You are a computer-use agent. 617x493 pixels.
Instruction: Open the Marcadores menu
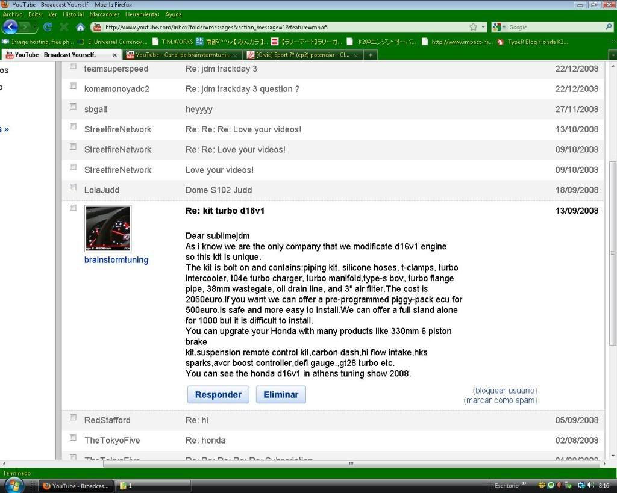coord(104,14)
